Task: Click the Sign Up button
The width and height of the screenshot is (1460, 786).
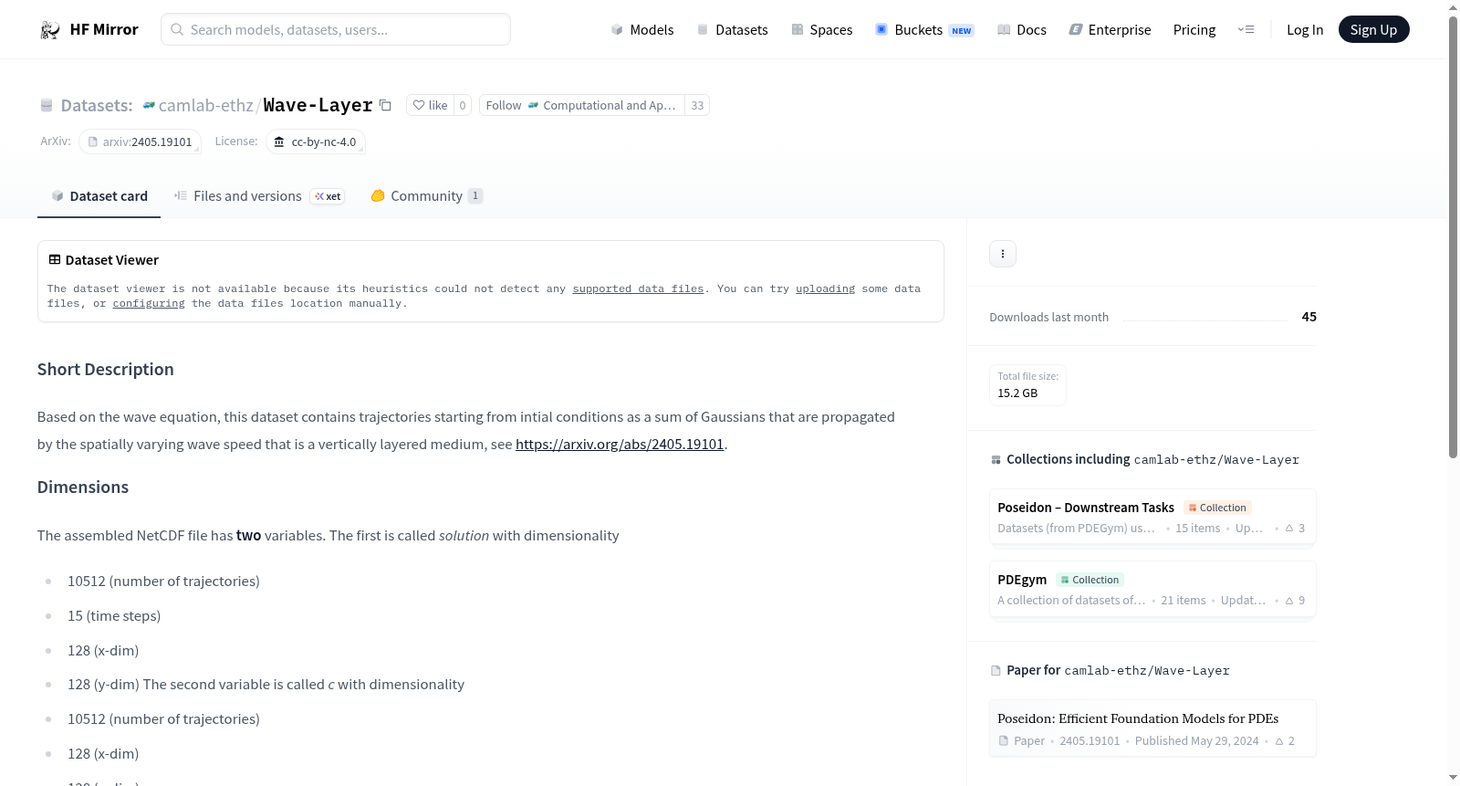Action: tap(1373, 30)
